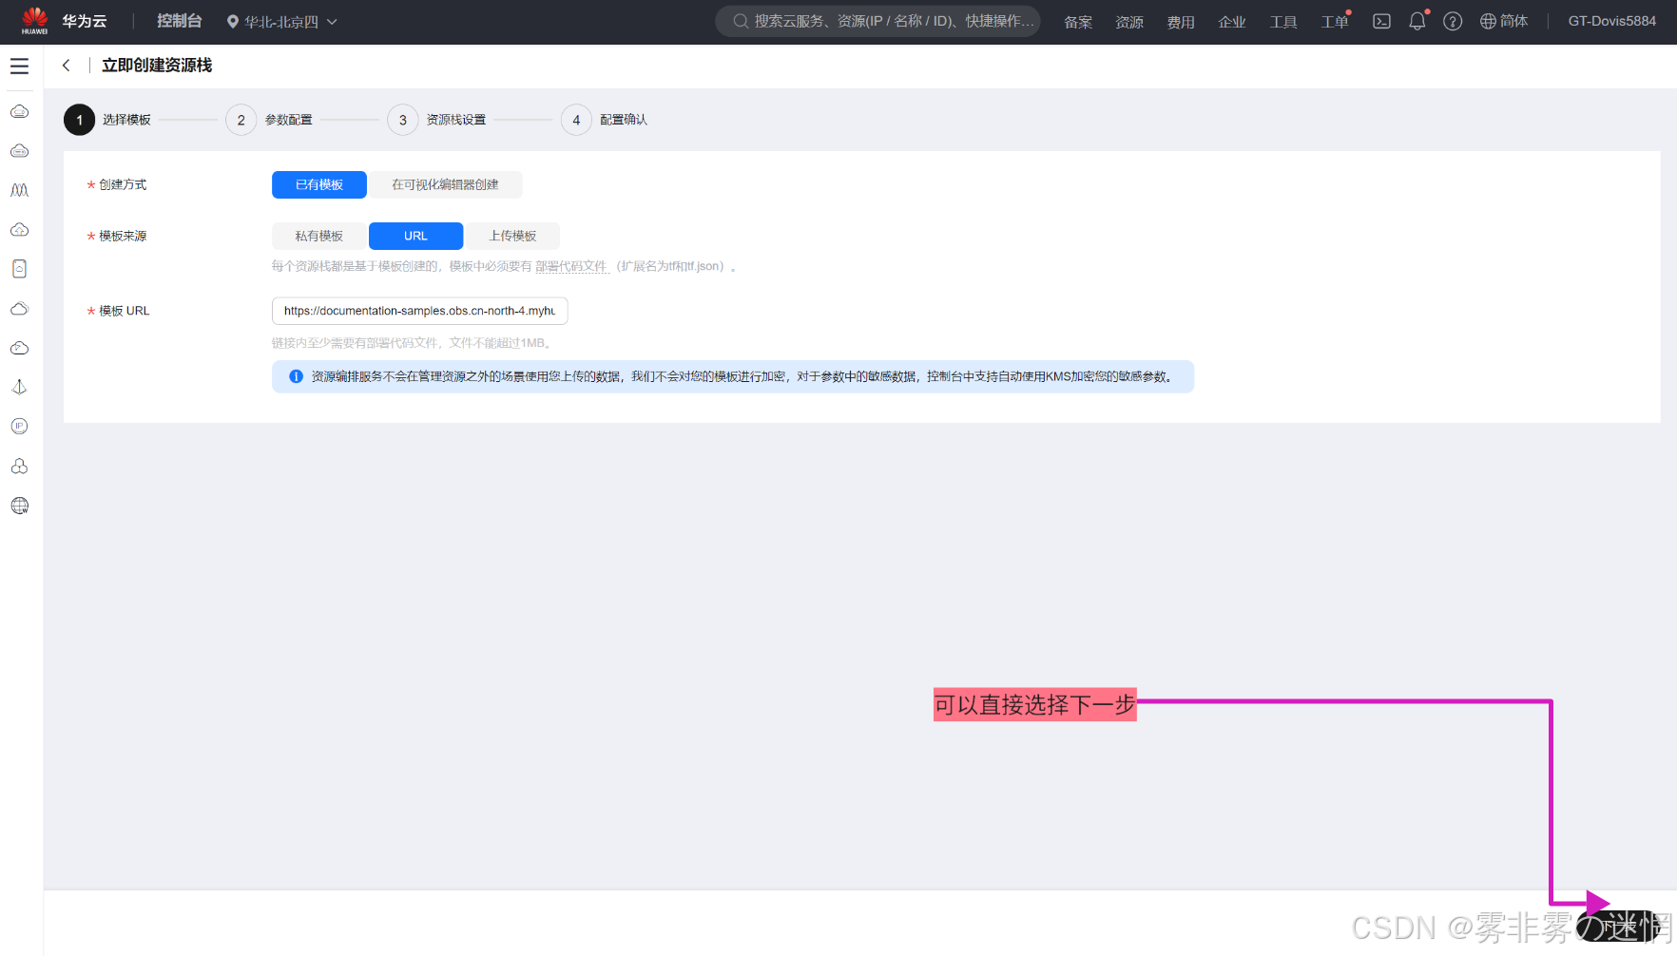Open the 简体 language selector
Viewport: 1677px width, 956px height.
pos(1504,21)
